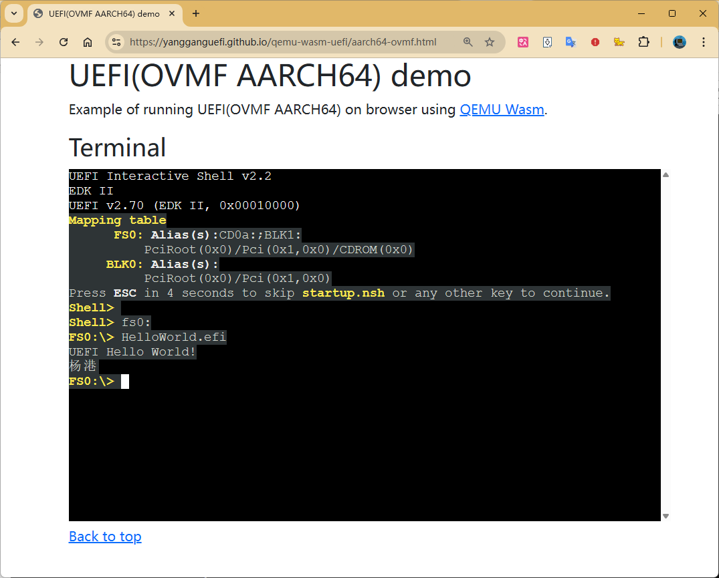Open the Extensions puzzle menu
Screen dimensions: 719x578
coord(644,42)
